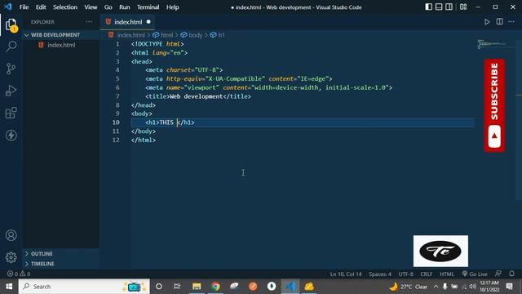
Task: Open Task View on taskbar
Action: [x=177, y=287]
